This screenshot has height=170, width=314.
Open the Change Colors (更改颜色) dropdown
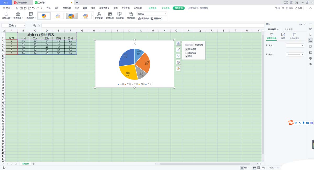(x=31, y=16)
